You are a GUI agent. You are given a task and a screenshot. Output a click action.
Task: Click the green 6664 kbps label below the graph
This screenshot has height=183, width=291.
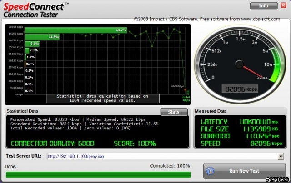[186, 99]
